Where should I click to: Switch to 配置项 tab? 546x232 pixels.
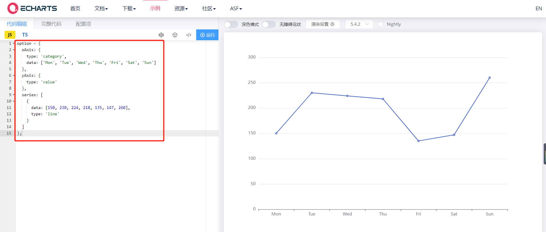pos(83,24)
